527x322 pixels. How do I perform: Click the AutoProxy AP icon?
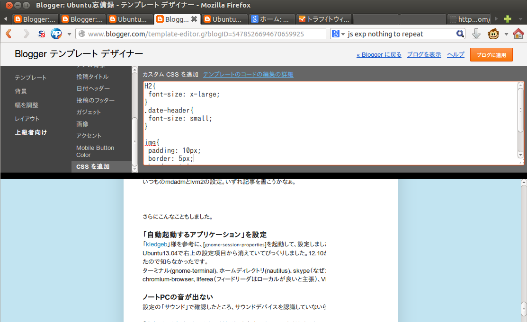pos(56,34)
